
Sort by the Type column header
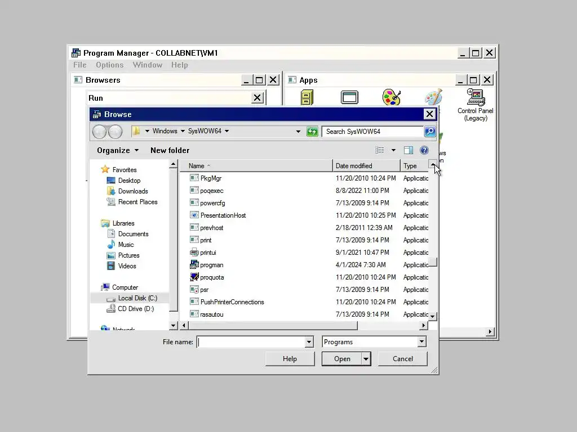tap(415, 166)
